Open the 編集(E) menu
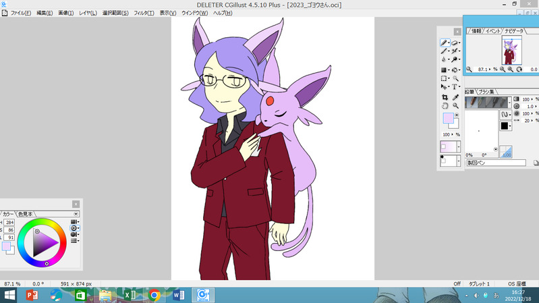The image size is (539, 303). click(x=45, y=13)
